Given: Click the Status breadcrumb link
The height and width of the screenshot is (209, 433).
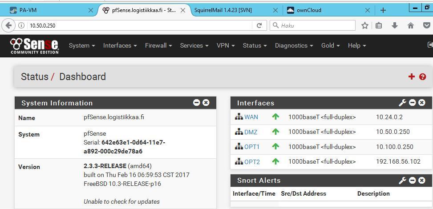Looking at the screenshot, I should 35,76.
